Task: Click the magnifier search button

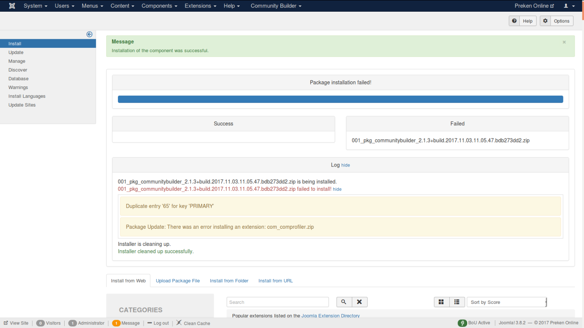Action: (344, 302)
